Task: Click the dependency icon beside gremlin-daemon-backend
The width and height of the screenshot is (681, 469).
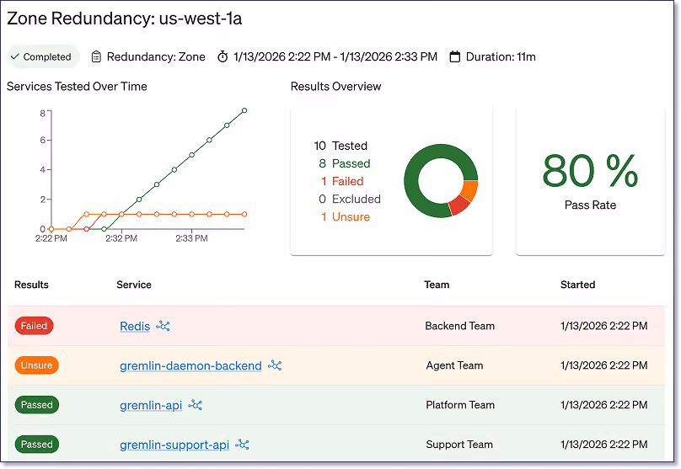Action: tap(275, 365)
